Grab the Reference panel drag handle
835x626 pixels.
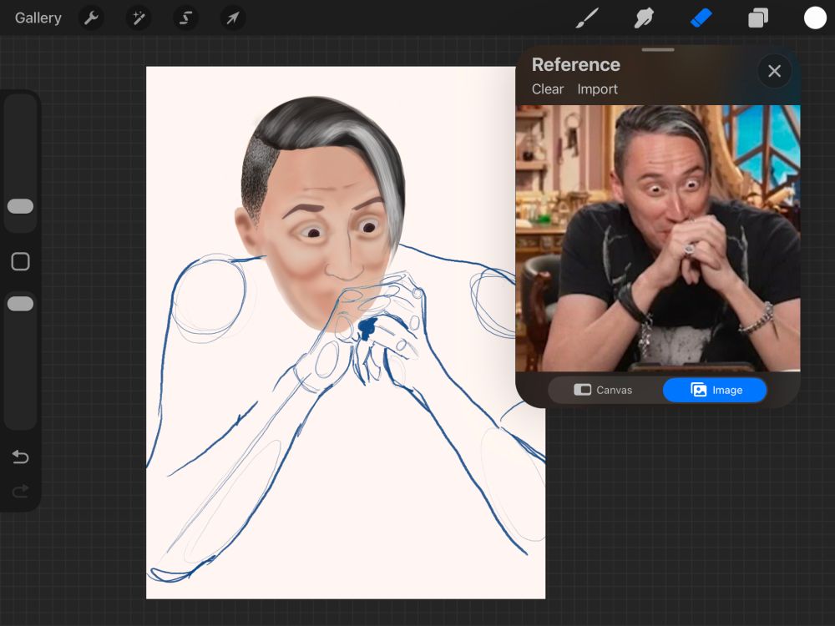coord(658,49)
